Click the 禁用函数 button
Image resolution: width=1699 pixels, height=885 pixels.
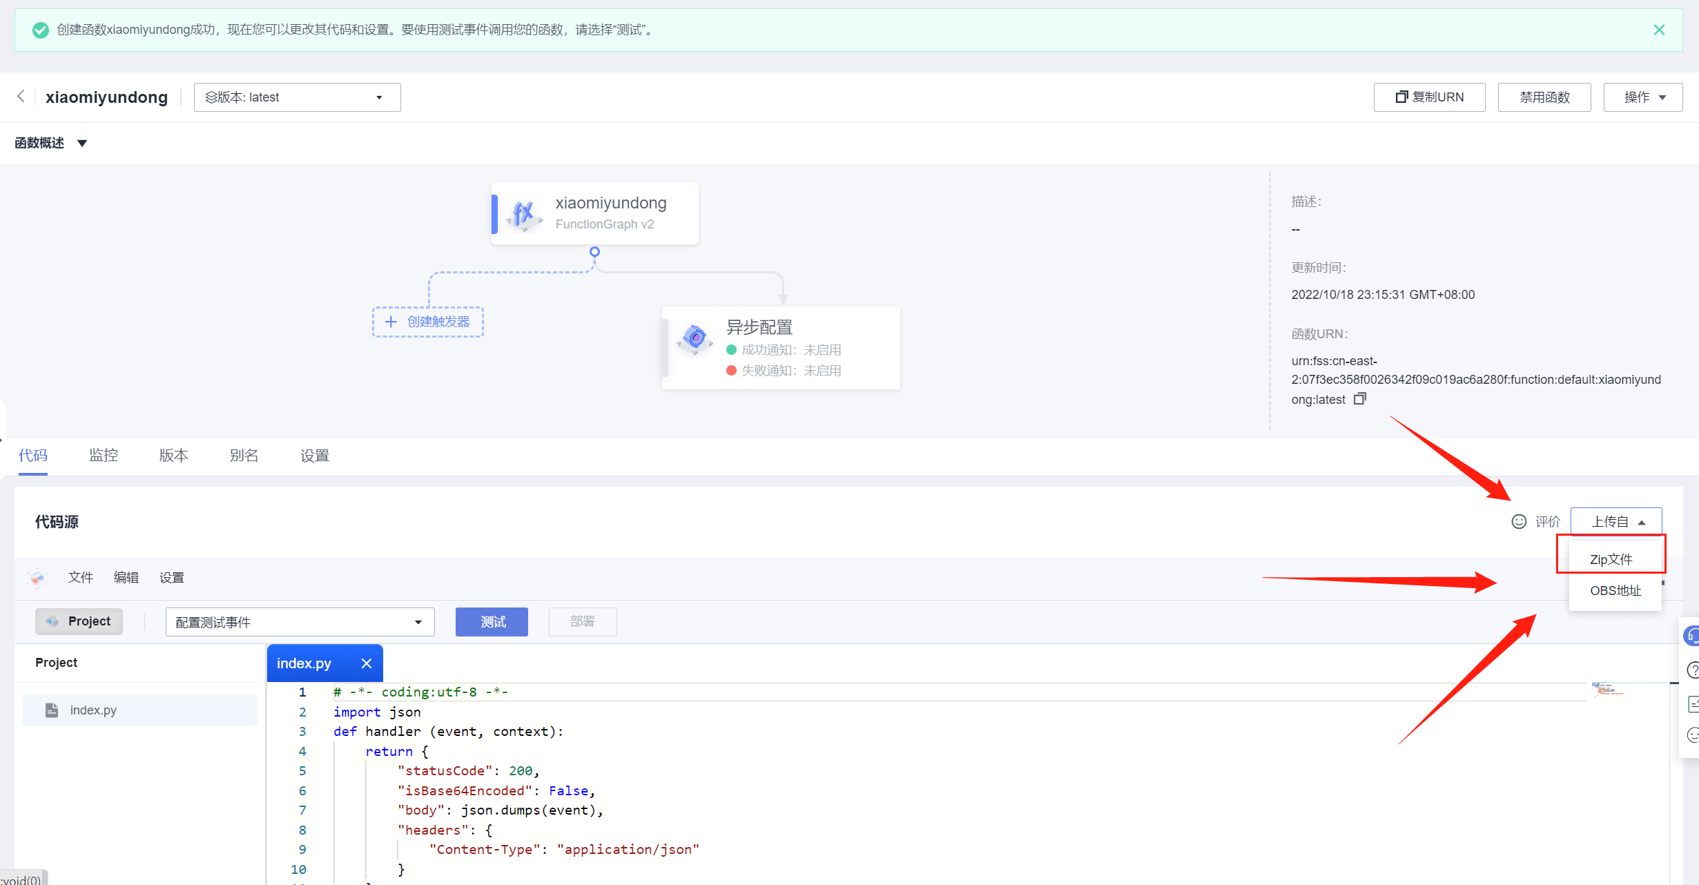coord(1544,97)
